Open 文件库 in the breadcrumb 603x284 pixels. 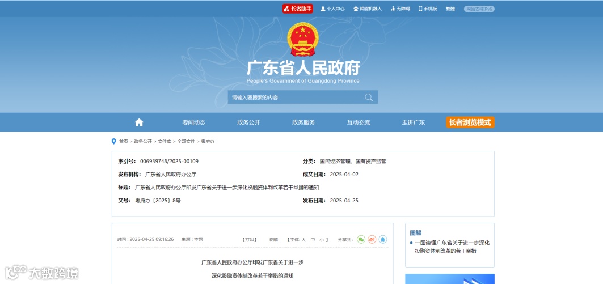click(165, 141)
